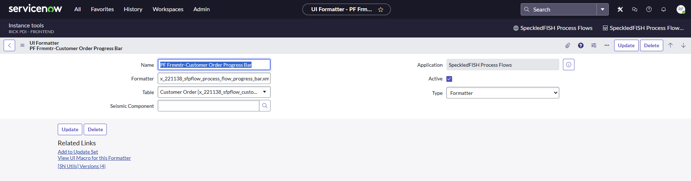Viewport: 691px width, 181px height.
Task: Open the more options ellipsis icon
Action: [x=607, y=45]
